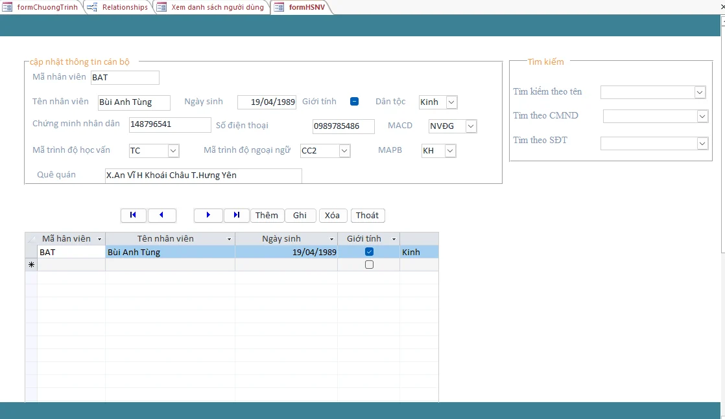Expand the MACD dropdown list
The image size is (725, 419).
click(x=471, y=126)
